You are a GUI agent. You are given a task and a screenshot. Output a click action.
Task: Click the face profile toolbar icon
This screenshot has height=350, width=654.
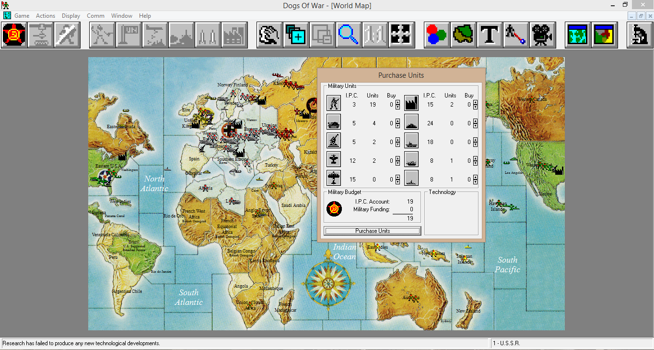[269, 35]
